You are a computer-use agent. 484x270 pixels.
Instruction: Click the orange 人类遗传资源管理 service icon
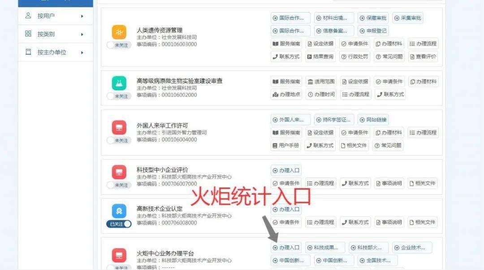click(x=119, y=32)
